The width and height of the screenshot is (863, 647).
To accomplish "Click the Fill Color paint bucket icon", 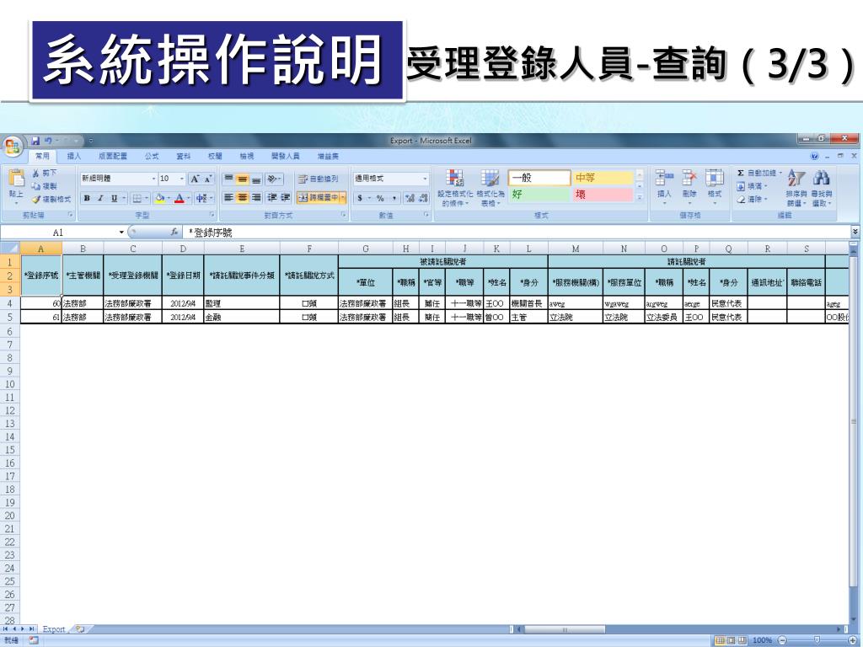I will click(x=159, y=198).
